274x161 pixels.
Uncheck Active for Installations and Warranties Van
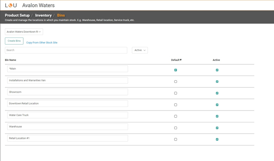pos(217,82)
